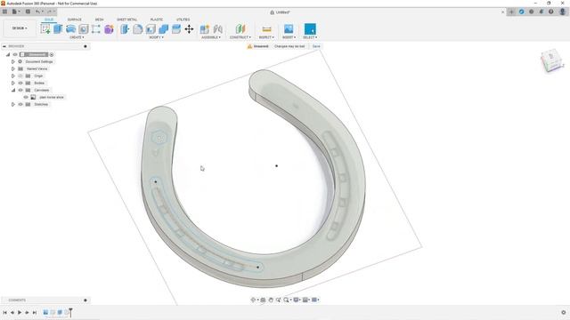Viewport: 570px width, 320px height.
Task: Select the Hole tool
Action: (x=84, y=29)
